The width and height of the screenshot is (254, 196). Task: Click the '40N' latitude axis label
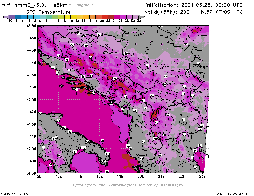click(33, 161)
